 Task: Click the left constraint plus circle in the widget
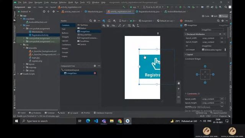pyautogui.click(x=197, y=74)
